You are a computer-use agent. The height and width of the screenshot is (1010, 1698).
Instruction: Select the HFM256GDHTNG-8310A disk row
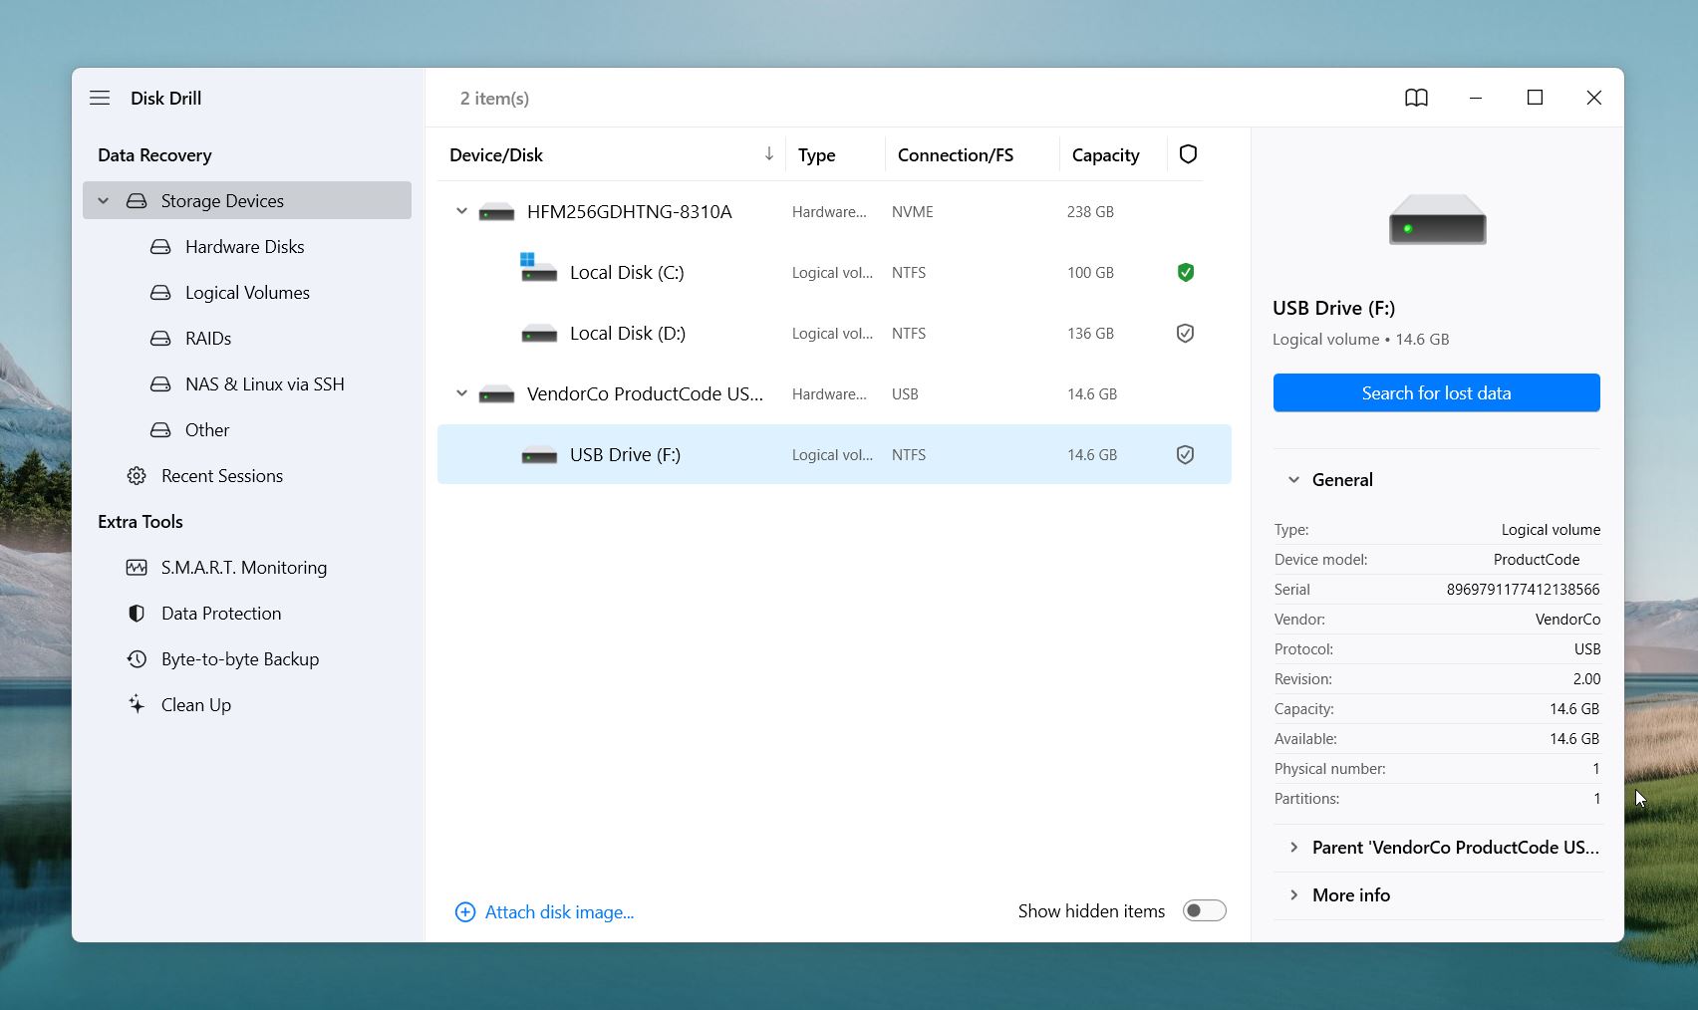[834, 212]
